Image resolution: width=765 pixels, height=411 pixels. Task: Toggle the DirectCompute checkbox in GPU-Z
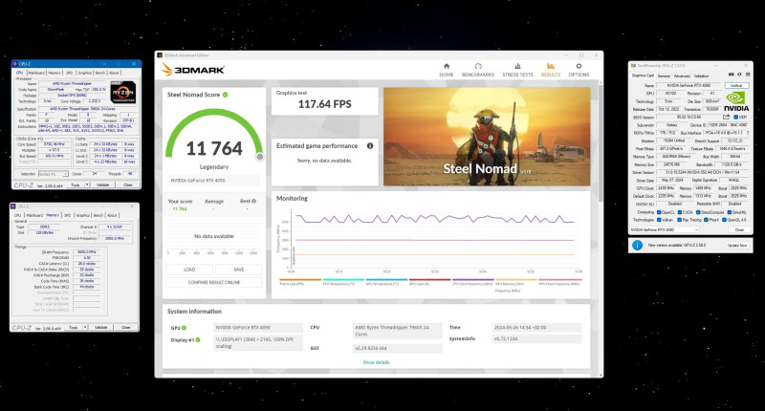click(x=698, y=212)
